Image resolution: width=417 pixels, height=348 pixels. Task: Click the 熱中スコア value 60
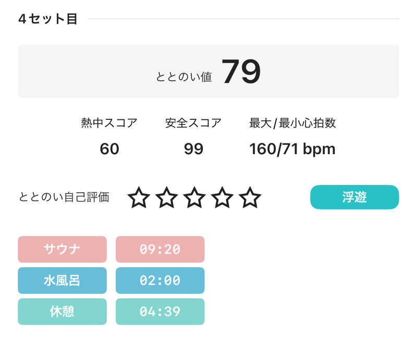click(109, 149)
